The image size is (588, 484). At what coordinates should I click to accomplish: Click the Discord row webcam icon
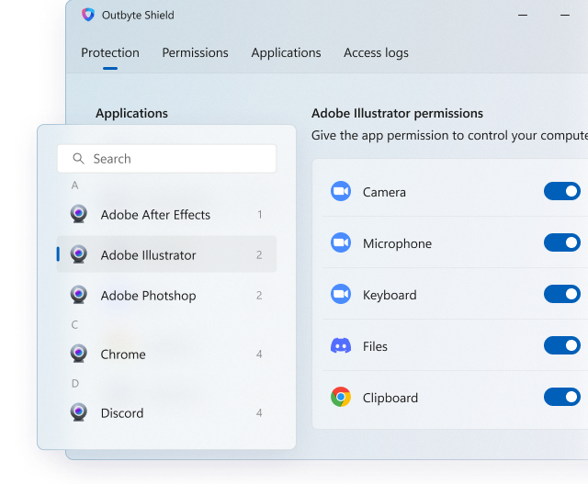pyautogui.click(x=79, y=412)
